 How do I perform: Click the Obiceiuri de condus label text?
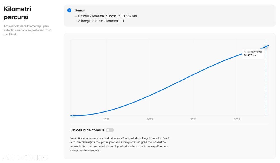coord(87,130)
